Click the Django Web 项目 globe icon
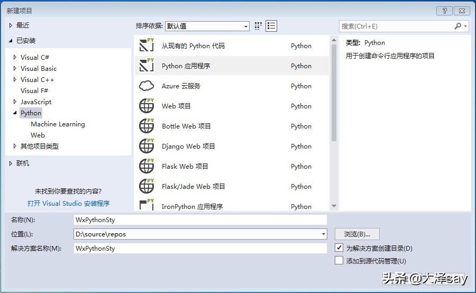The image size is (476, 293). (x=147, y=146)
